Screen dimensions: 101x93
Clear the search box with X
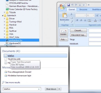(x=39, y=89)
